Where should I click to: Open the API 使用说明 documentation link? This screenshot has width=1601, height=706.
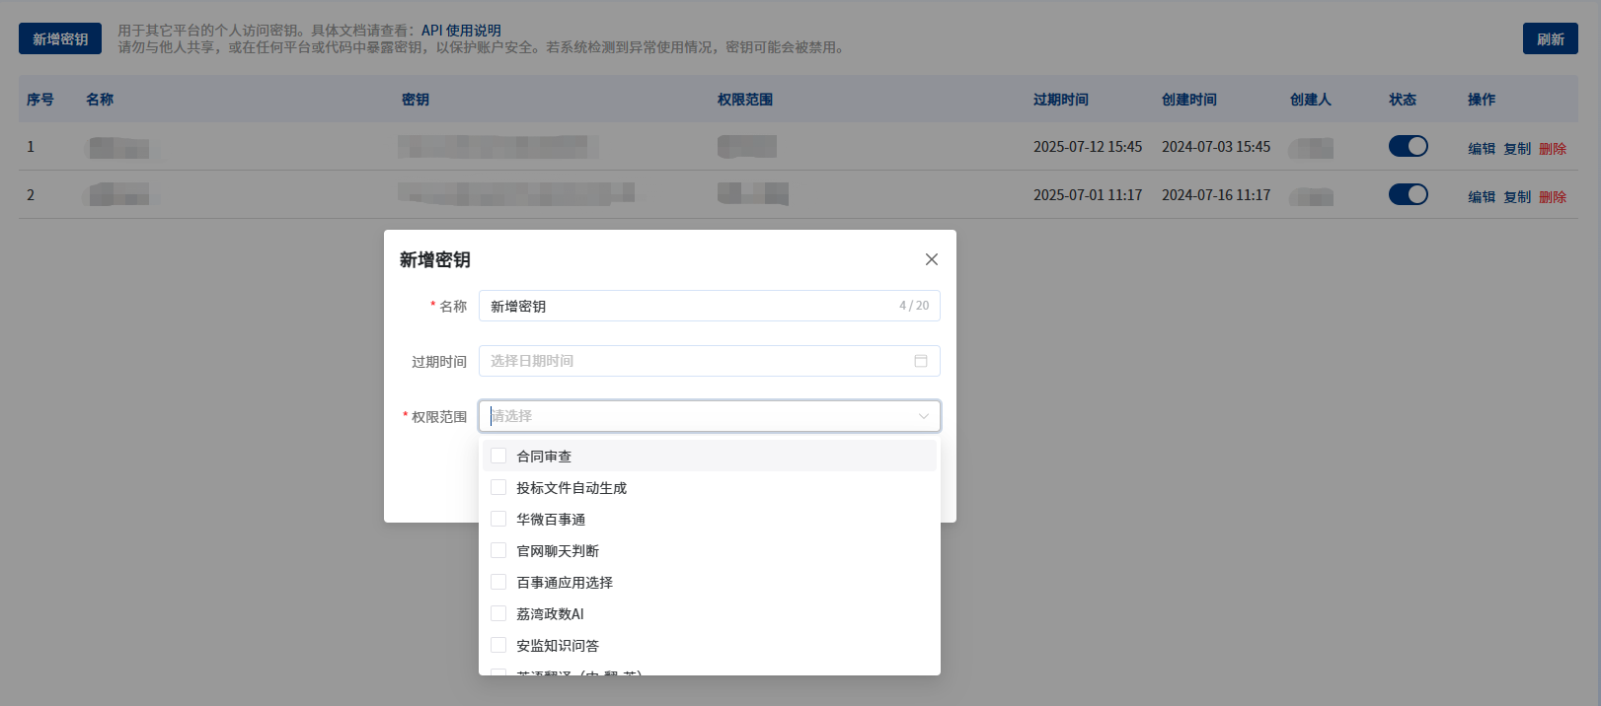click(x=461, y=31)
